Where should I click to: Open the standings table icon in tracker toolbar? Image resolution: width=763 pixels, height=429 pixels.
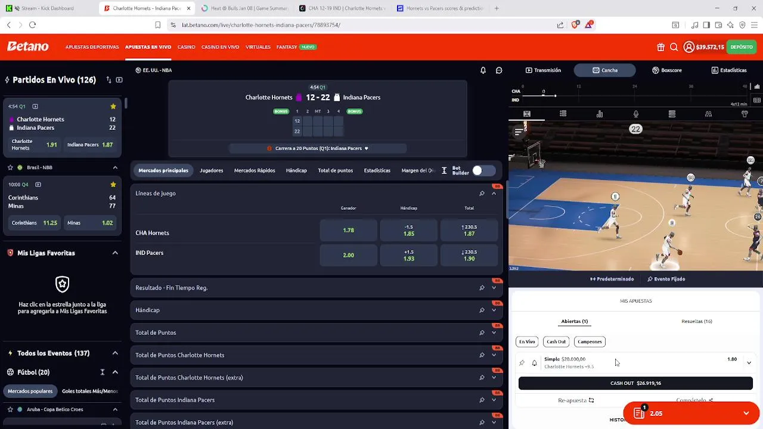(x=672, y=114)
